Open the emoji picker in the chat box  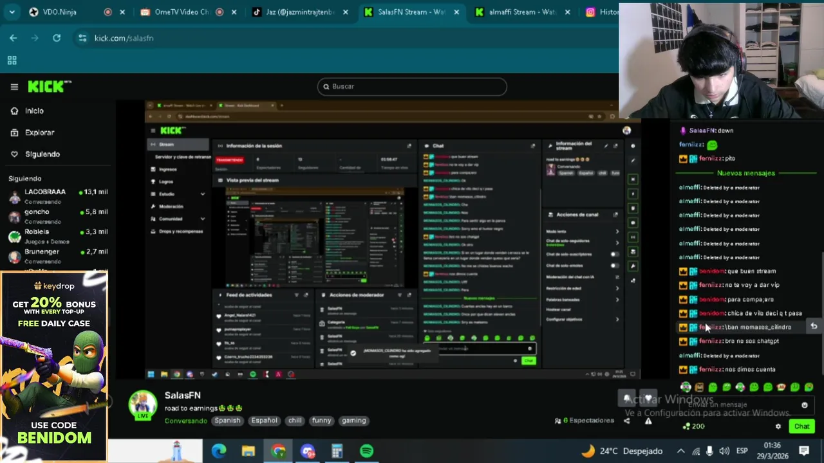[804, 405]
